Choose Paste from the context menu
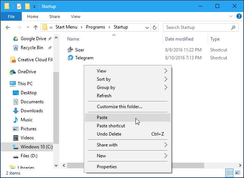Screen dimensions: 244x178 point(102,118)
